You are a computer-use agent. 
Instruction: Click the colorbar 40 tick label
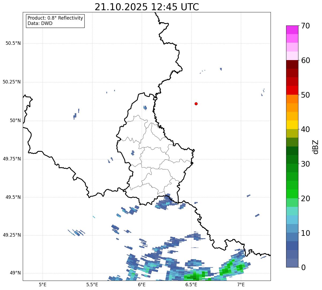(305, 129)
